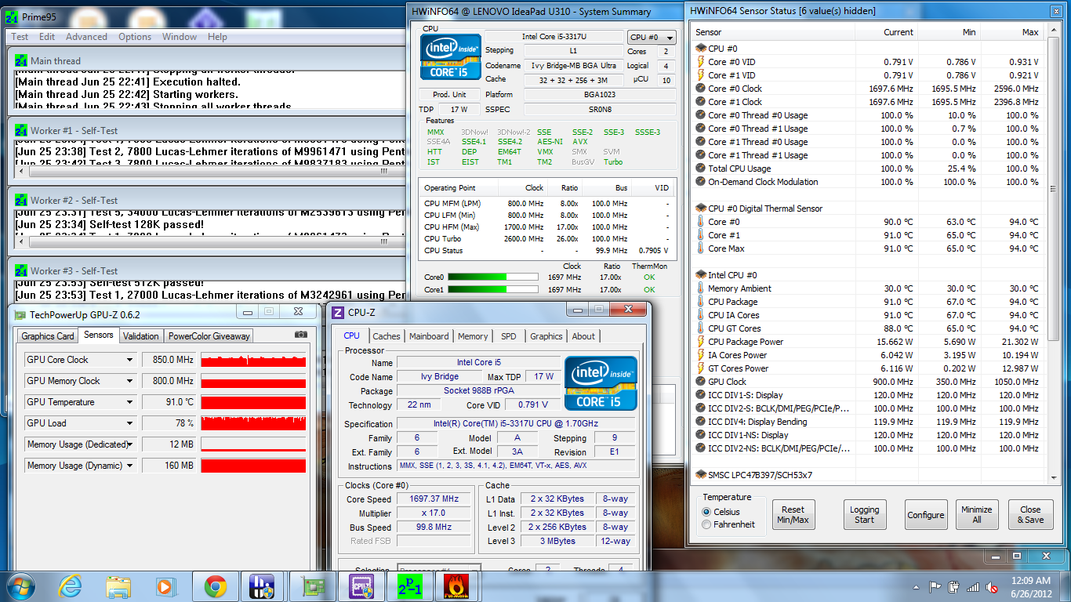Open the Graphics Card tab in GPU-Z
The image size is (1071, 602).
click(48, 336)
